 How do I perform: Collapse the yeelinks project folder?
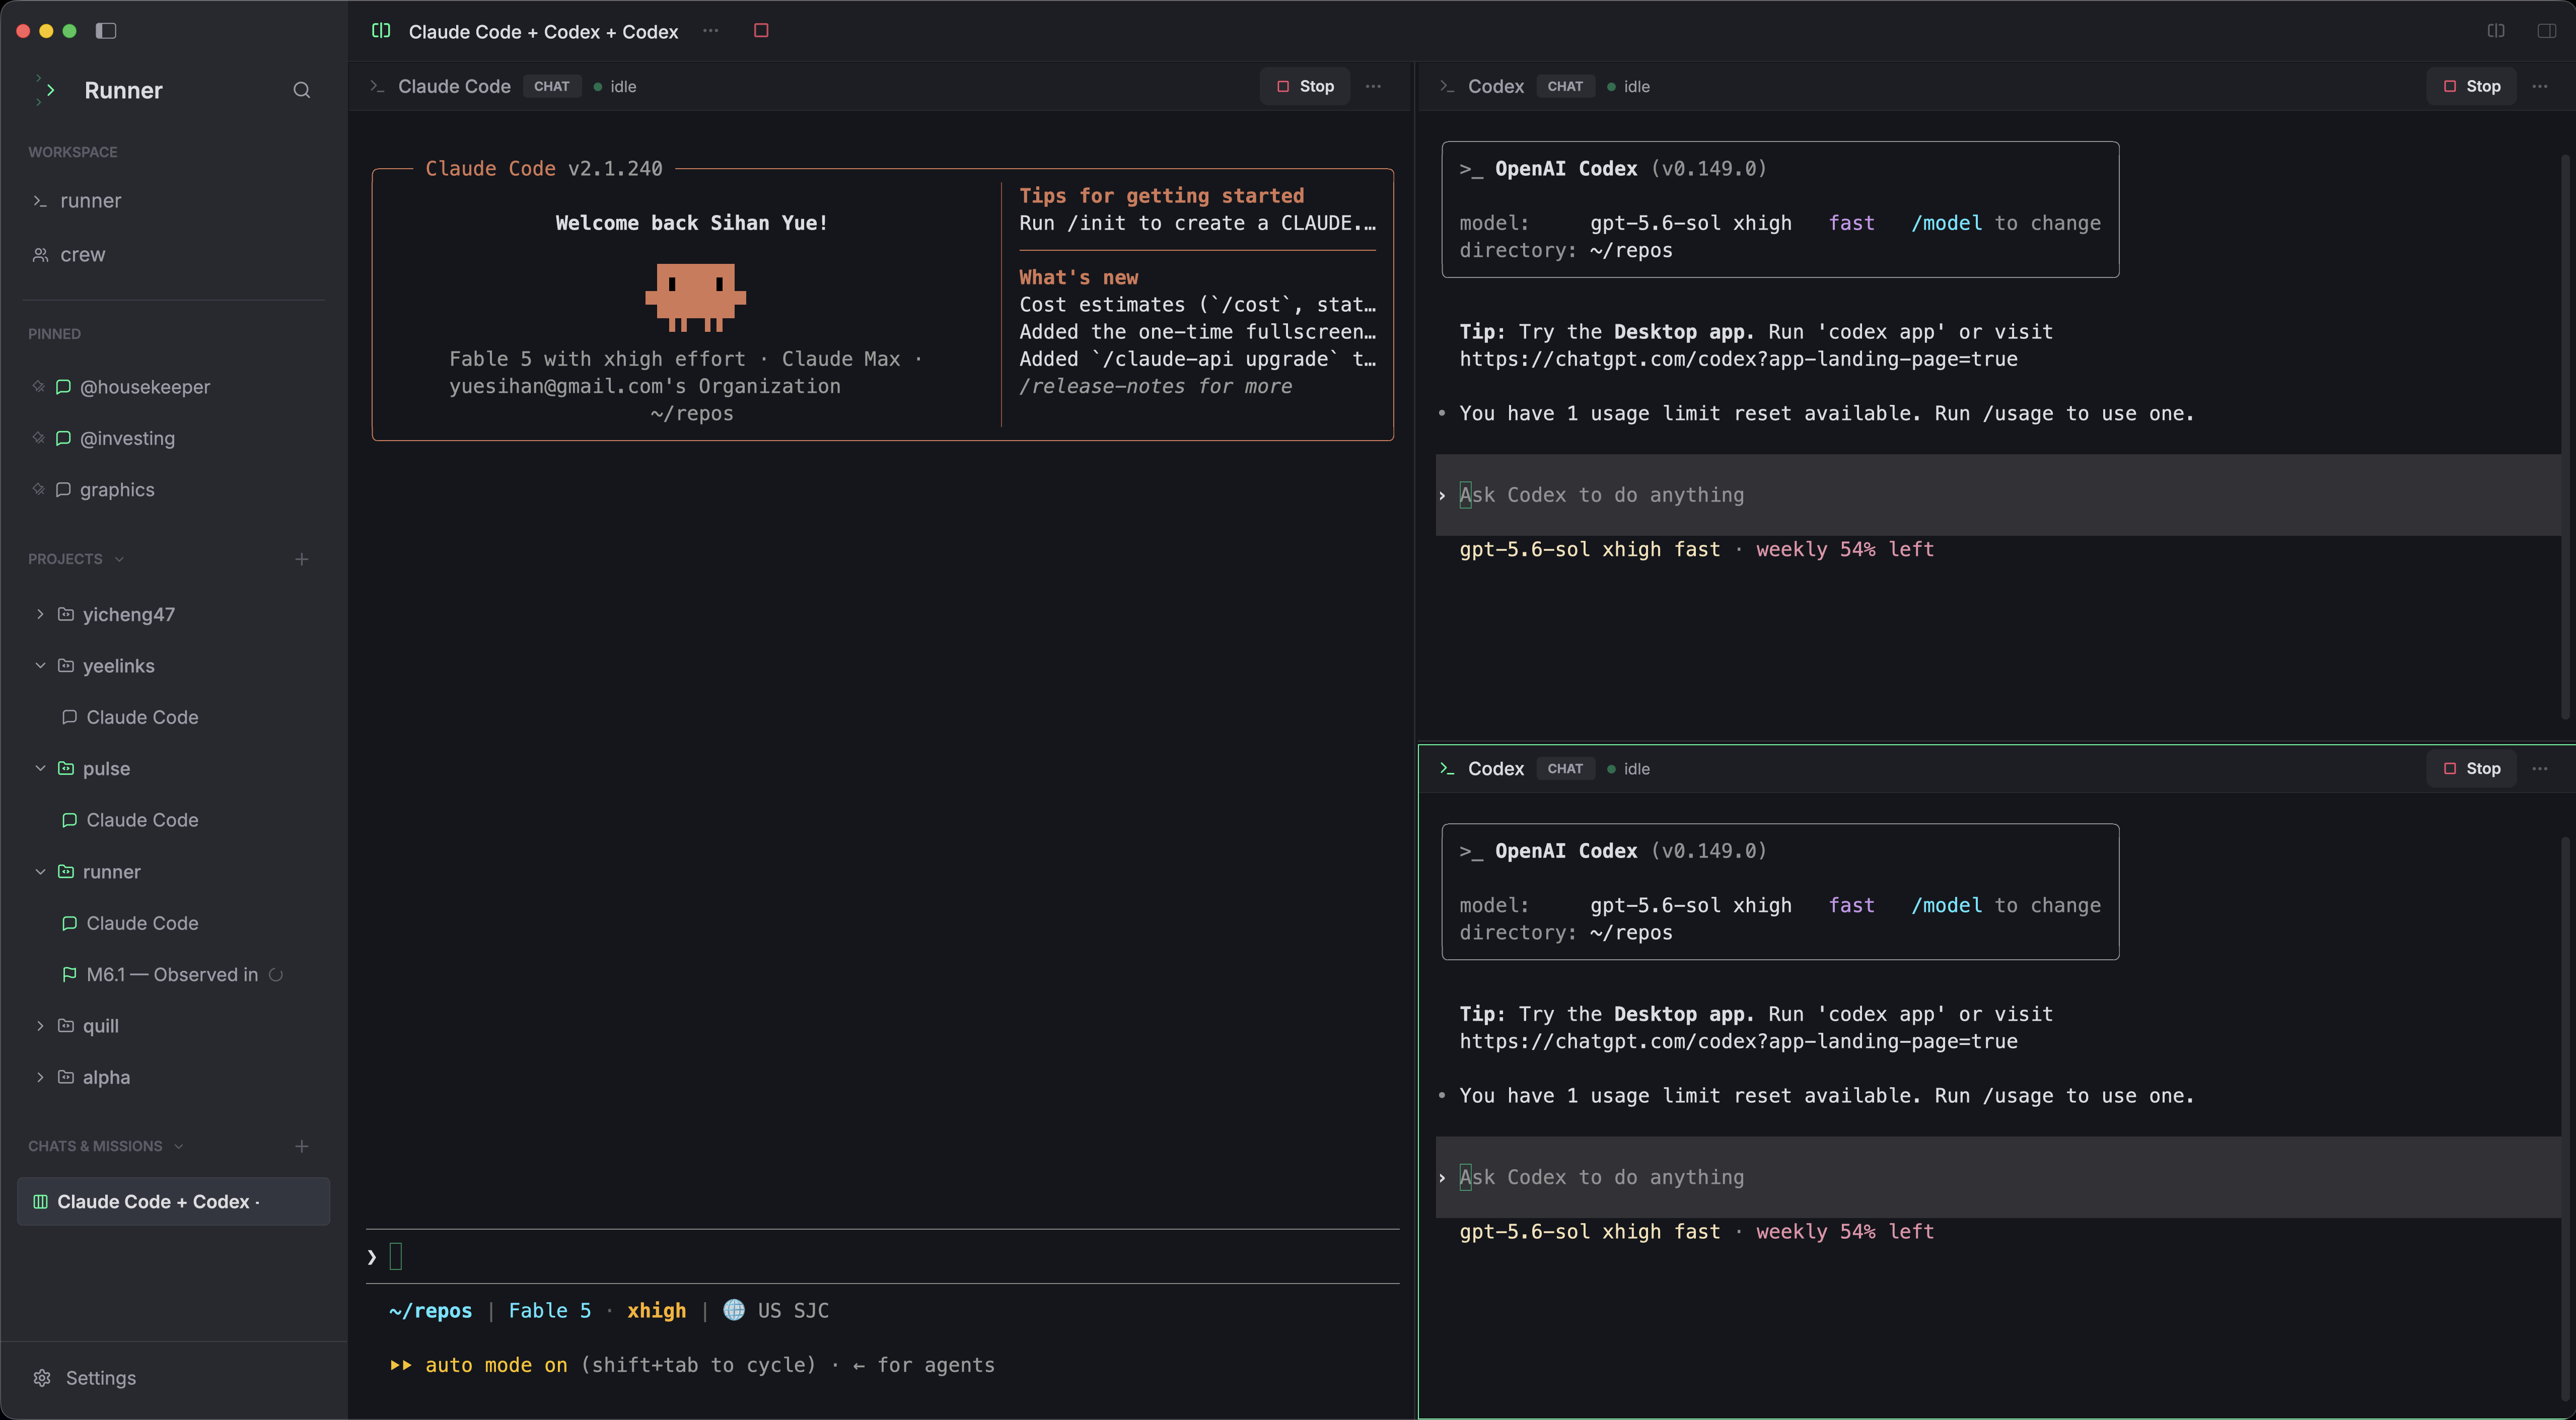click(40, 665)
